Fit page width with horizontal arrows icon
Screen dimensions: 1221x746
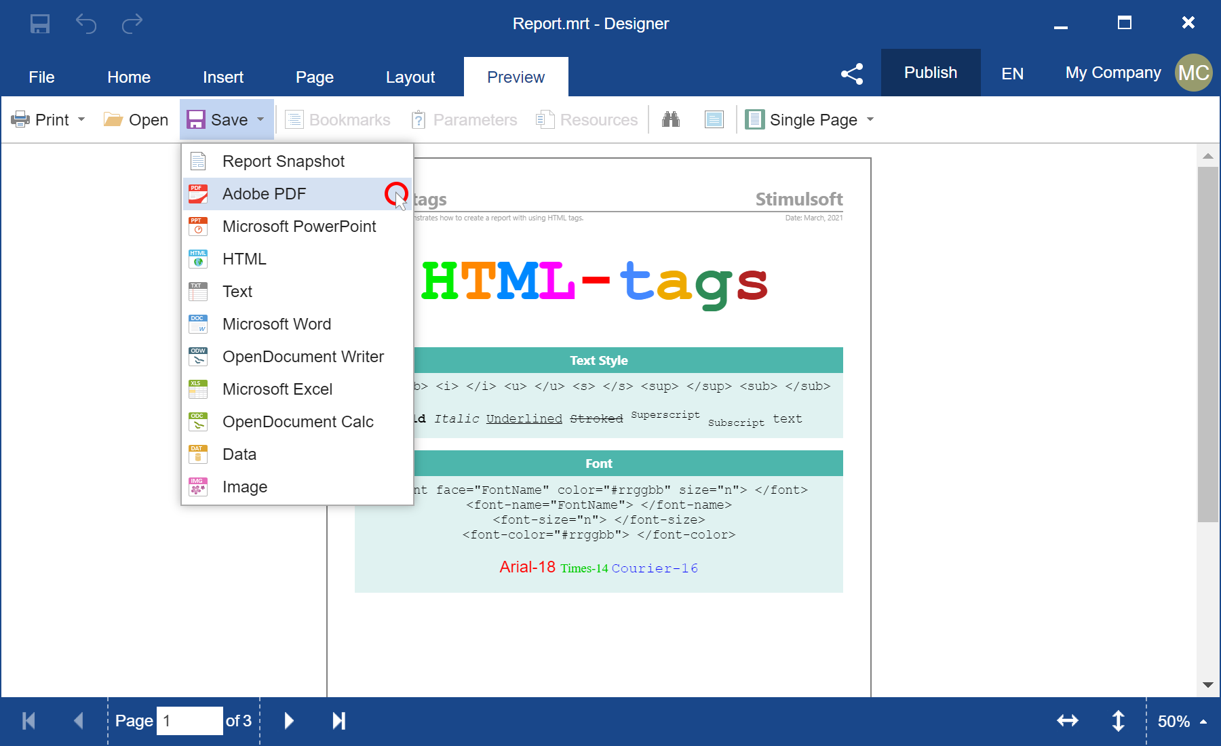pyautogui.click(x=1068, y=721)
